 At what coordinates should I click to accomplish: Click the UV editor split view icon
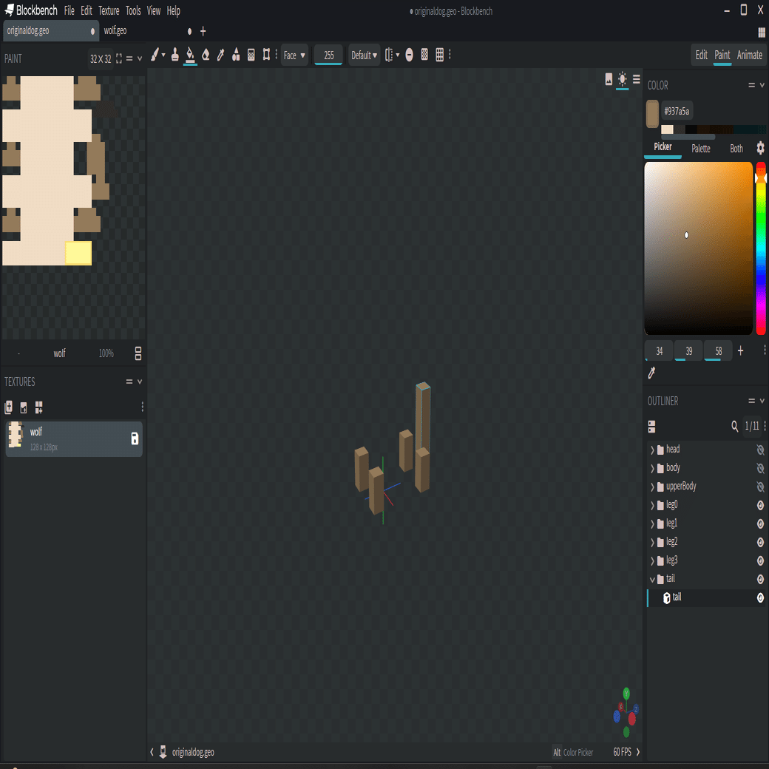pos(138,353)
